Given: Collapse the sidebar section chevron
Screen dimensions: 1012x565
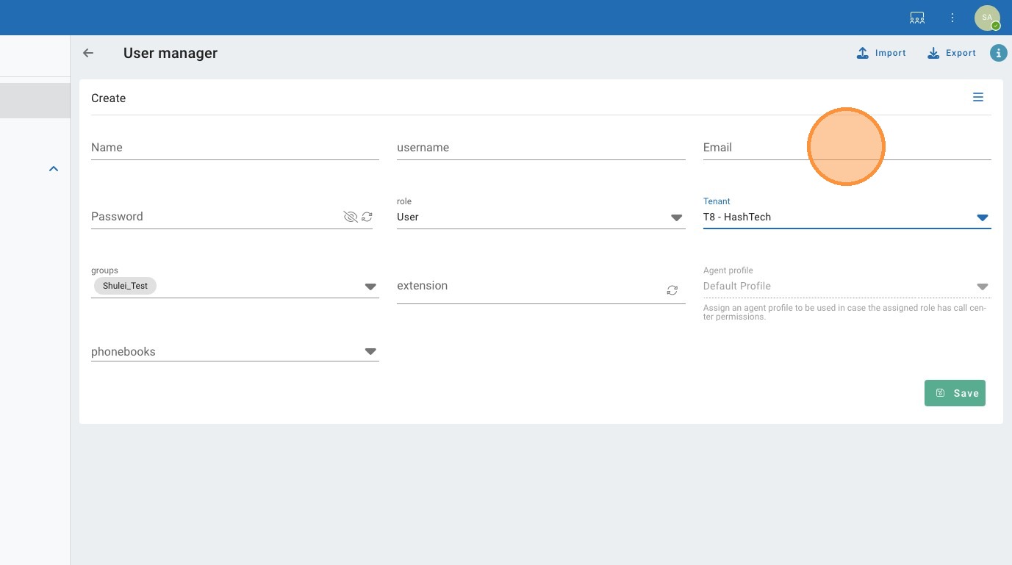Looking at the screenshot, I should point(53,169).
